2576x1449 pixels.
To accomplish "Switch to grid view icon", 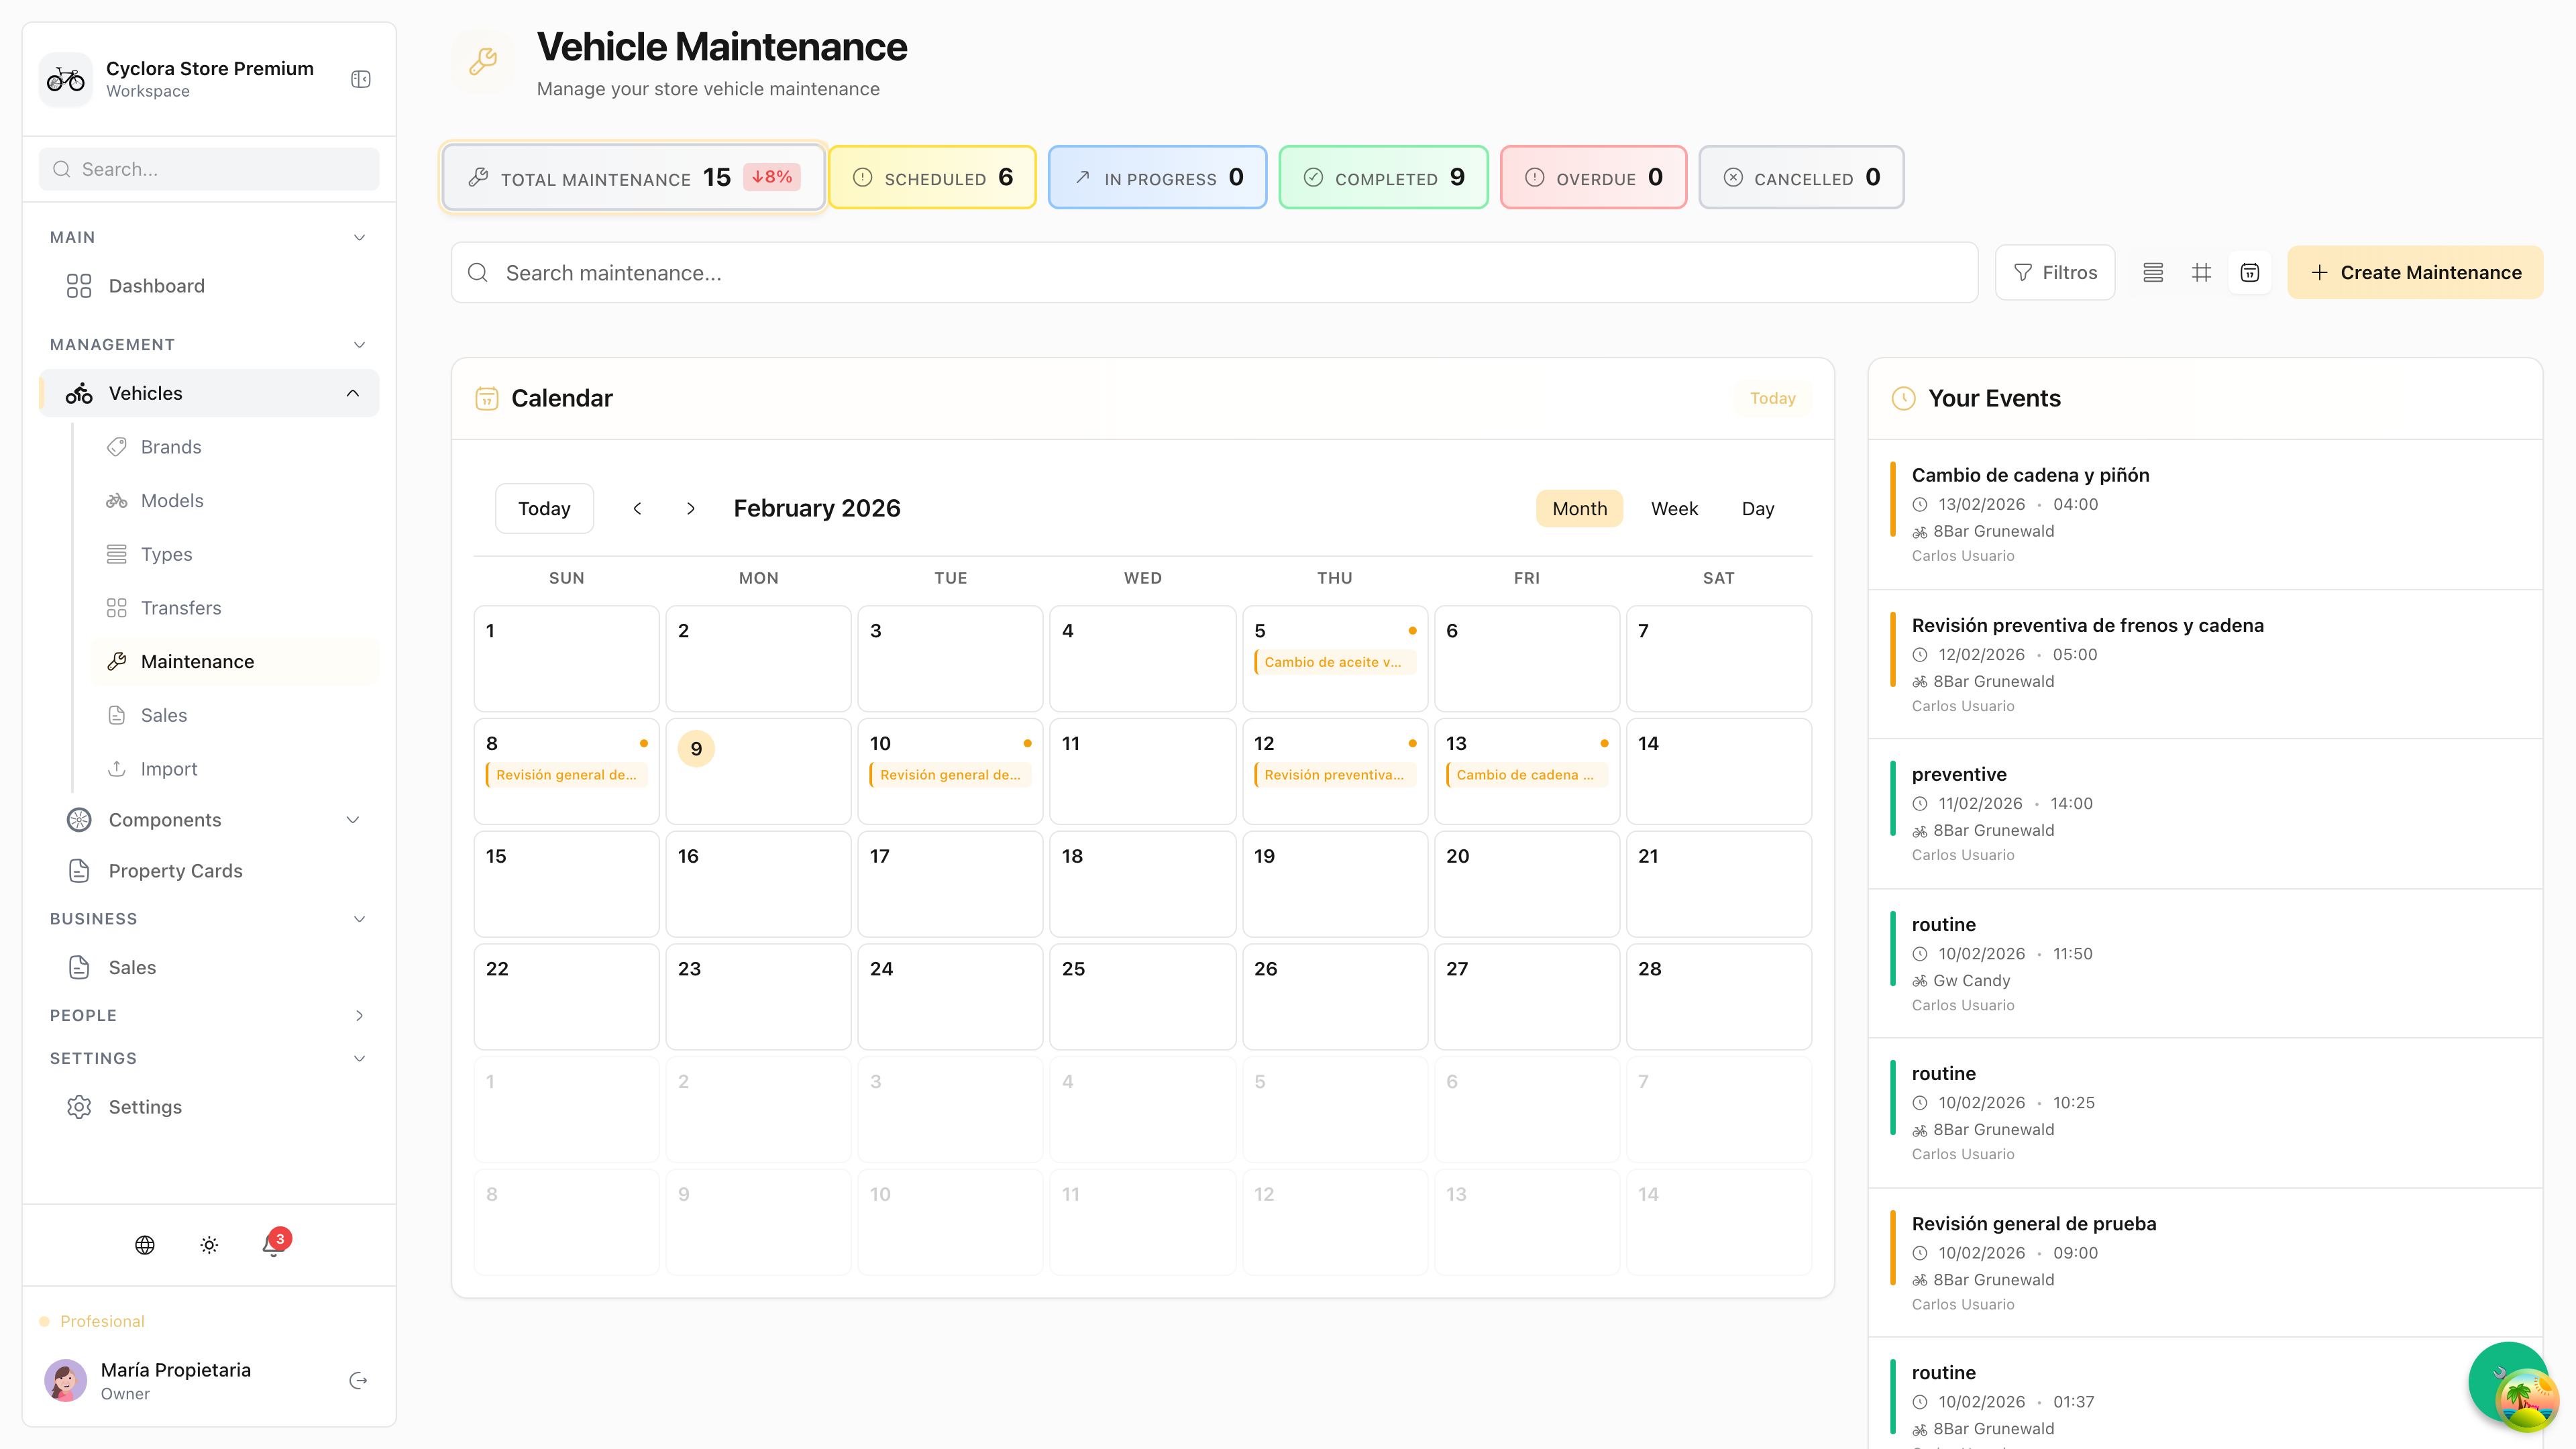I will [2201, 272].
